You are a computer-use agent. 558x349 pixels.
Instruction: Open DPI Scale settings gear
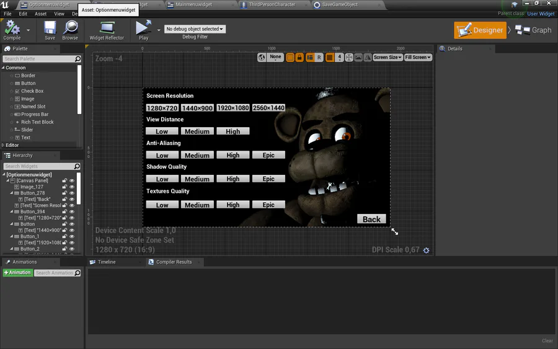pos(426,250)
